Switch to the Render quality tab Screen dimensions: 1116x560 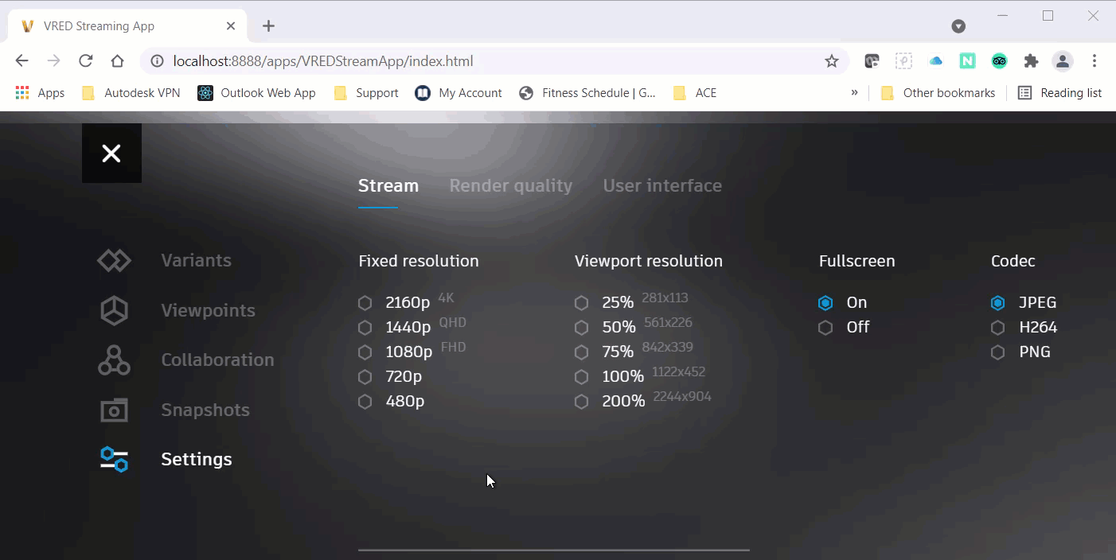[x=511, y=185]
